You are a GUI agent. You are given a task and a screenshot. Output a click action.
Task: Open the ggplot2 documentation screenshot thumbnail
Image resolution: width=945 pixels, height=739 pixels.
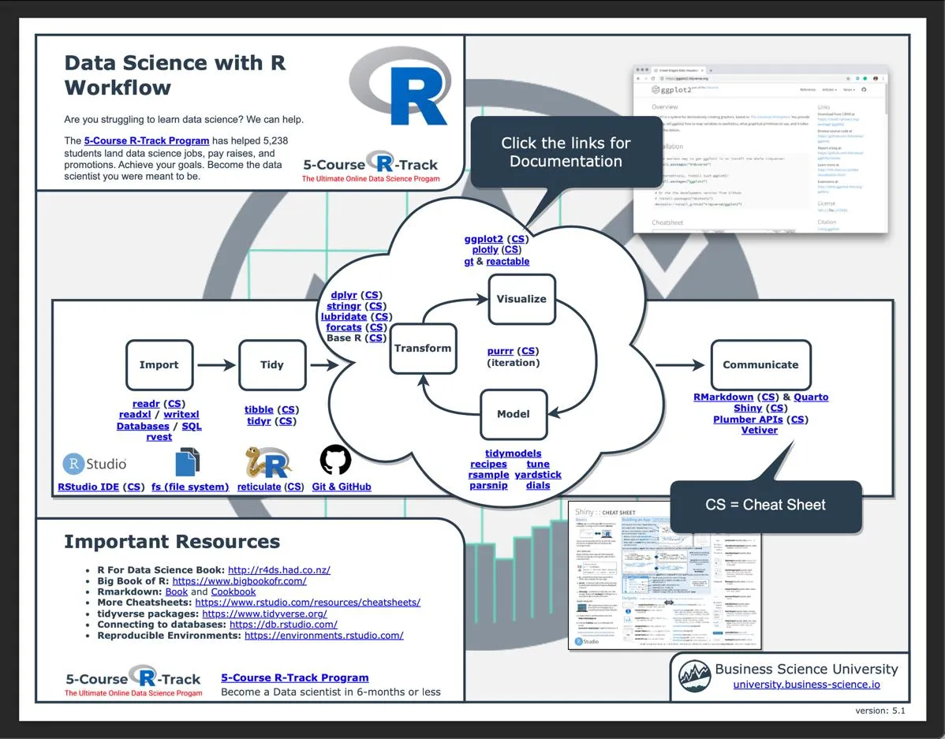760,149
